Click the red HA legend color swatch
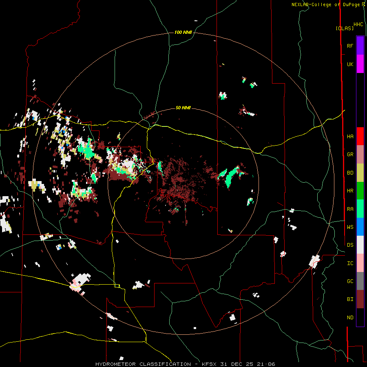 [360, 136]
